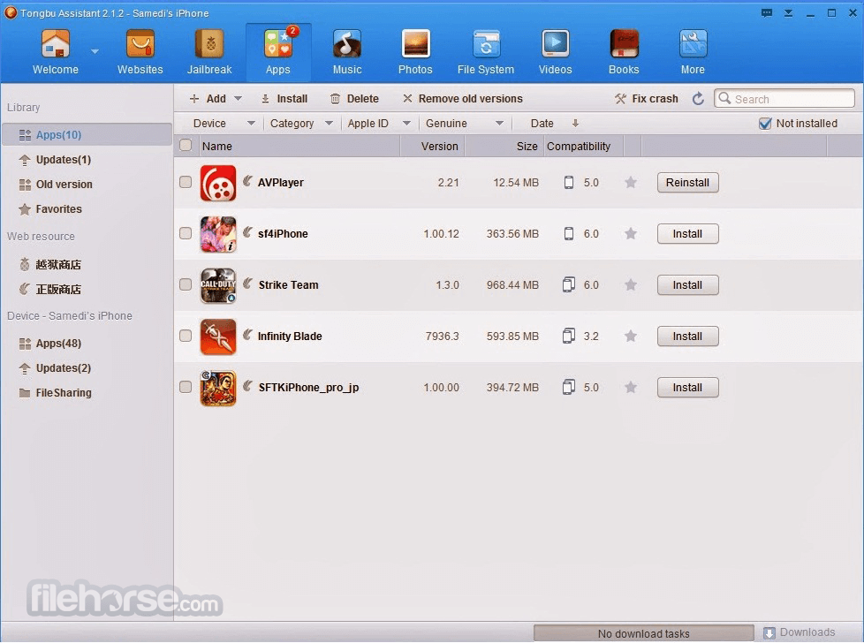The image size is (864, 643).
Task: Favorite Infinity Blade with its star icon
Action: tap(631, 337)
